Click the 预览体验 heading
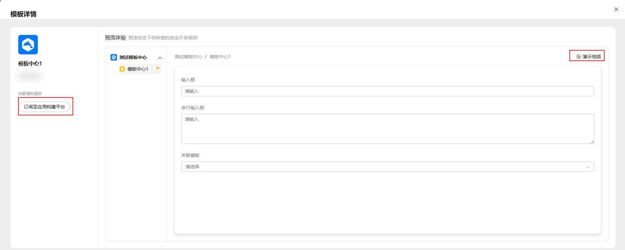The image size is (625, 250). [x=115, y=38]
